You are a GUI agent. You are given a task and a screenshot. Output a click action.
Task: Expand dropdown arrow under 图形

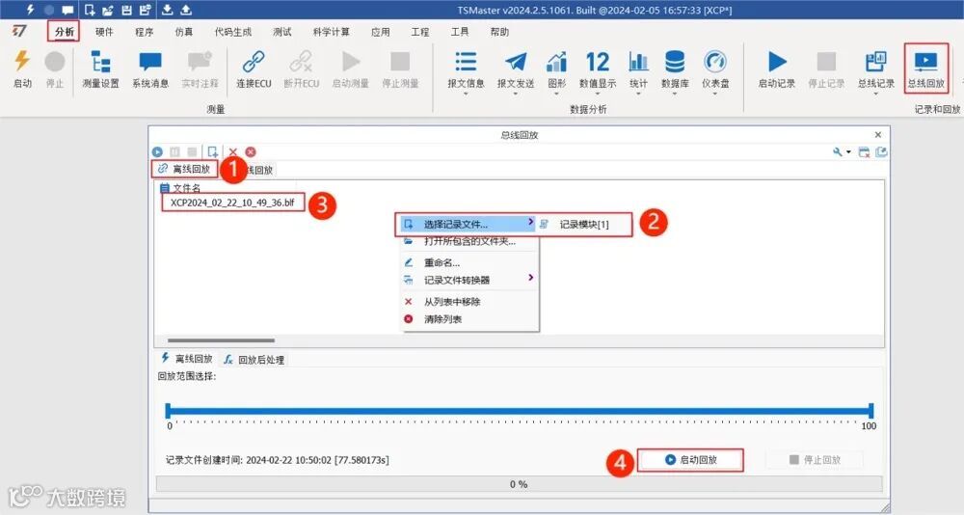click(556, 95)
